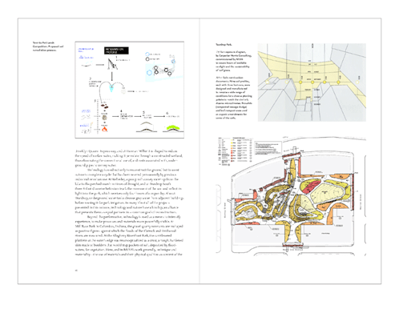Select the Teardrop Park caption heading

(x=224, y=45)
